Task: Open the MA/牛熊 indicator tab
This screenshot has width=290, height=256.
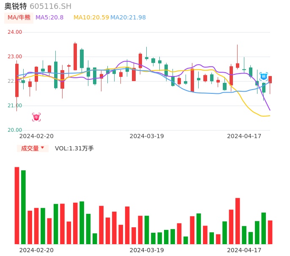Action: point(19,18)
